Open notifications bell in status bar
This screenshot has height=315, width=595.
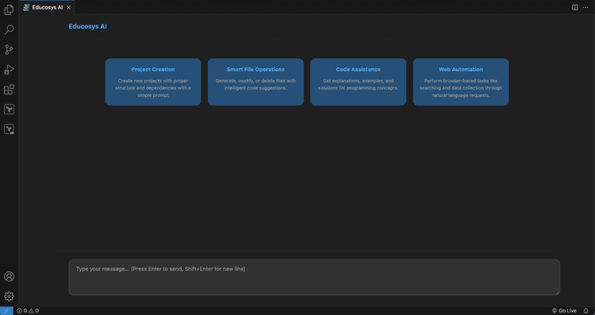(x=585, y=311)
